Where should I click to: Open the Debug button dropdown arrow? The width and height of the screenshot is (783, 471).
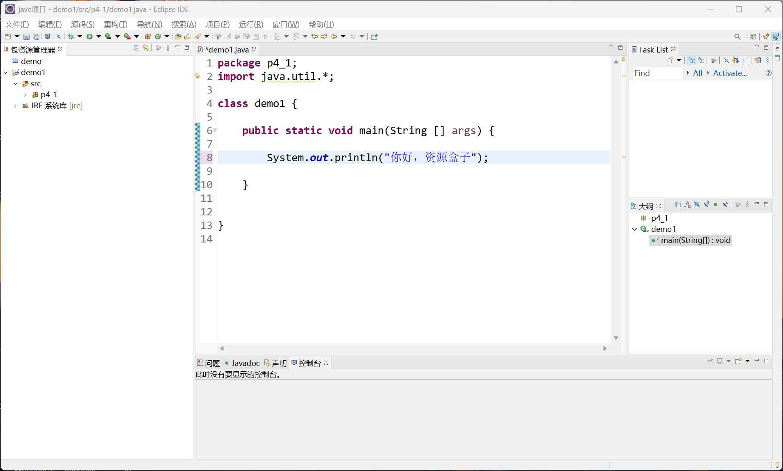(80, 37)
